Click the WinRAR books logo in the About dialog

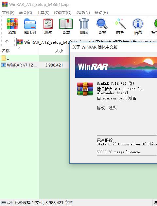[x=85, y=89]
